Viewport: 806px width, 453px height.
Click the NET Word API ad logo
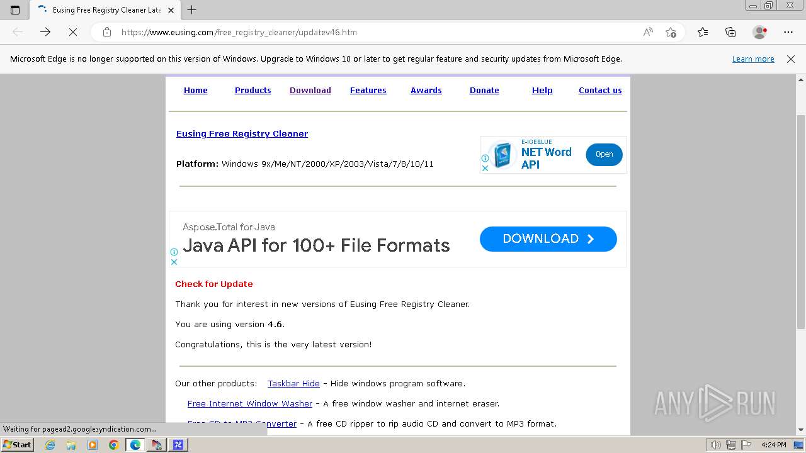pos(502,155)
